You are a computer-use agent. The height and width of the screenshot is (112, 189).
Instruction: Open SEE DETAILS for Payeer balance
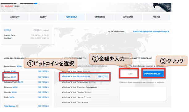coord(44,71)
